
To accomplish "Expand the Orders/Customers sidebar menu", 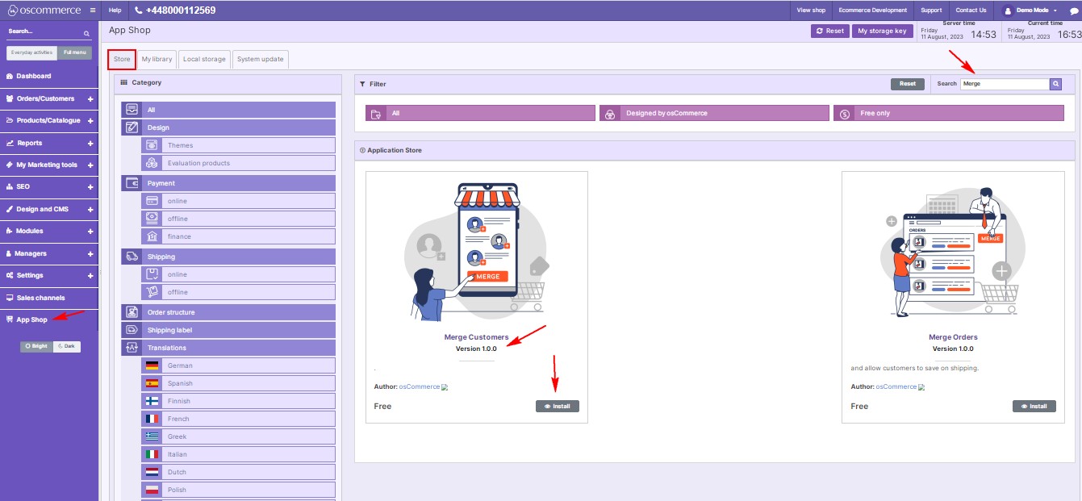I will [x=90, y=98].
